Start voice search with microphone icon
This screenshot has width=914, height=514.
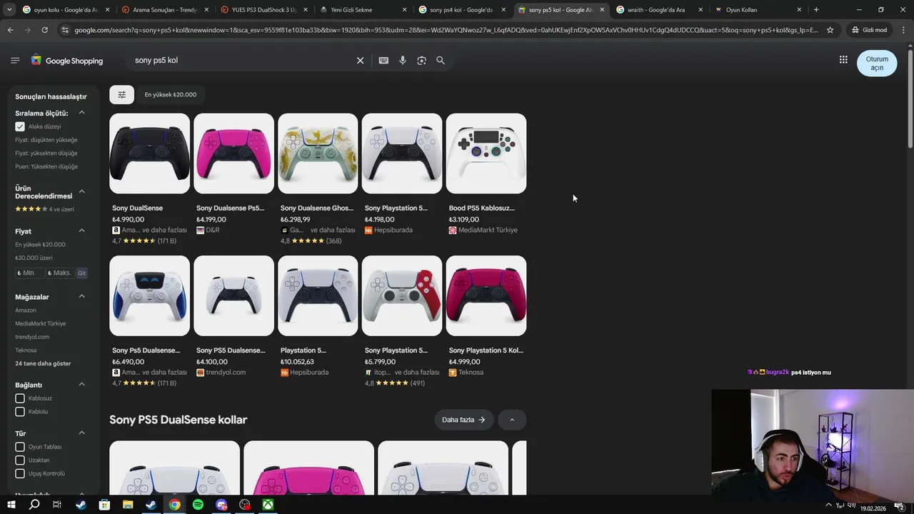pos(403,61)
